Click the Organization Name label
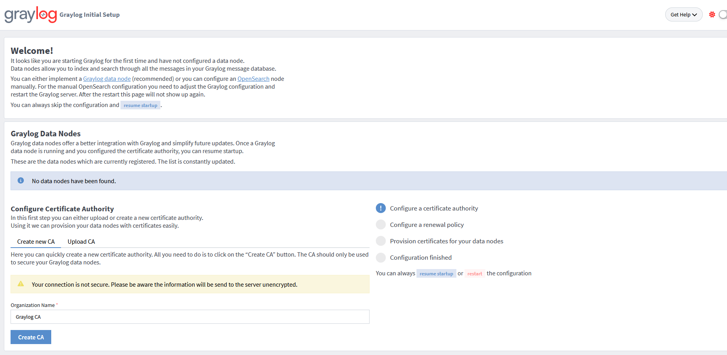The height and width of the screenshot is (355, 727). [33, 305]
